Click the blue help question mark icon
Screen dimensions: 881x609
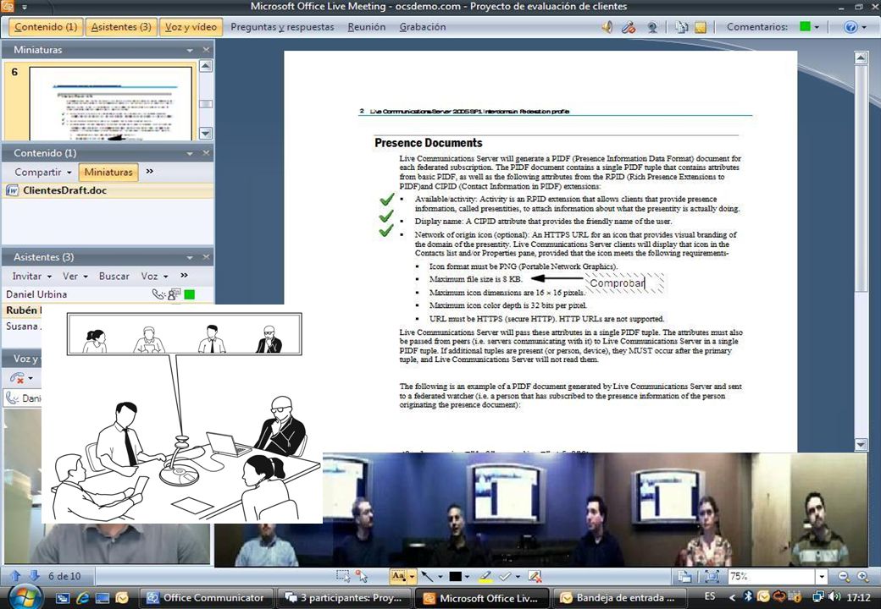tap(851, 27)
